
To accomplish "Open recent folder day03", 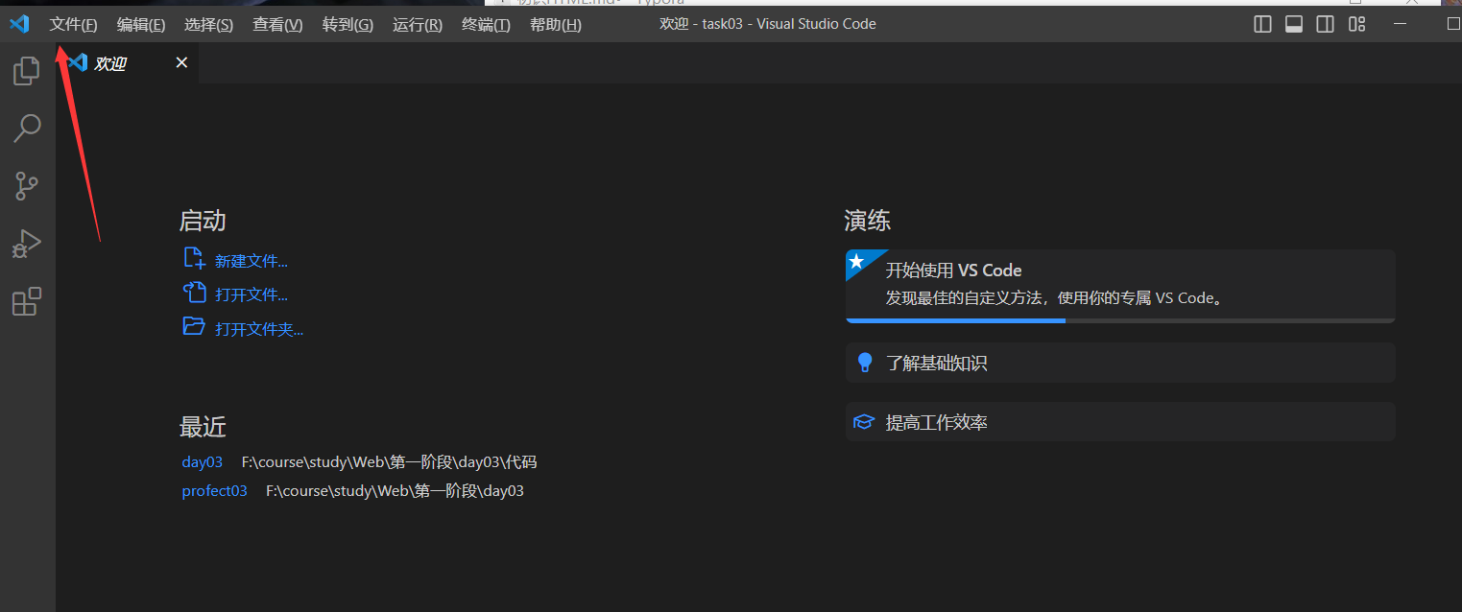I will pos(203,461).
